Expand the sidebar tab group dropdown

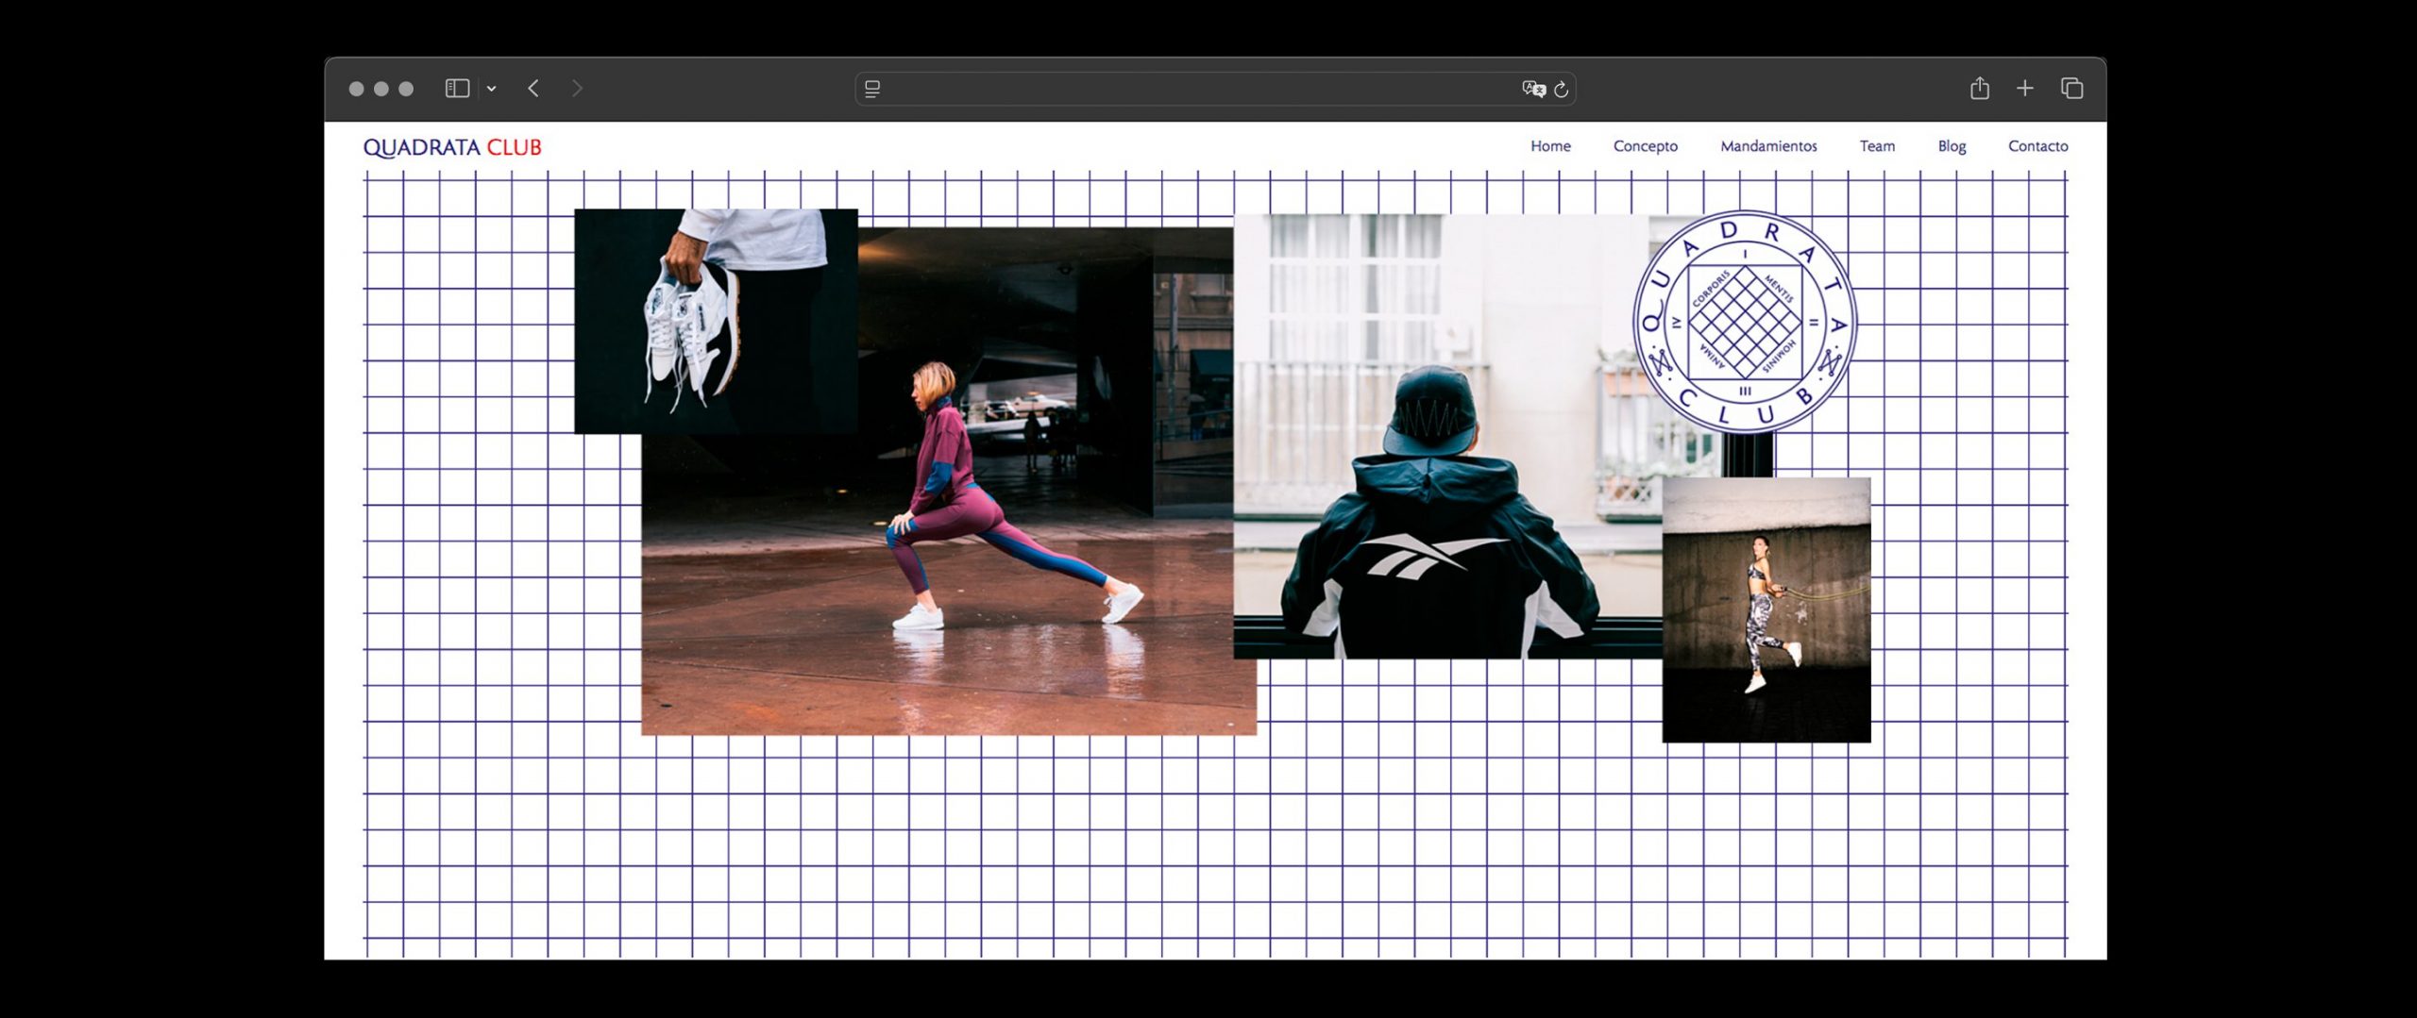(x=492, y=89)
